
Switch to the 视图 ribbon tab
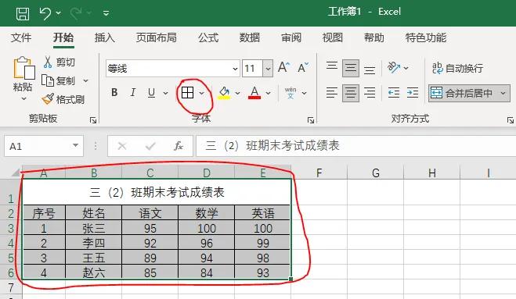[x=332, y=37]
